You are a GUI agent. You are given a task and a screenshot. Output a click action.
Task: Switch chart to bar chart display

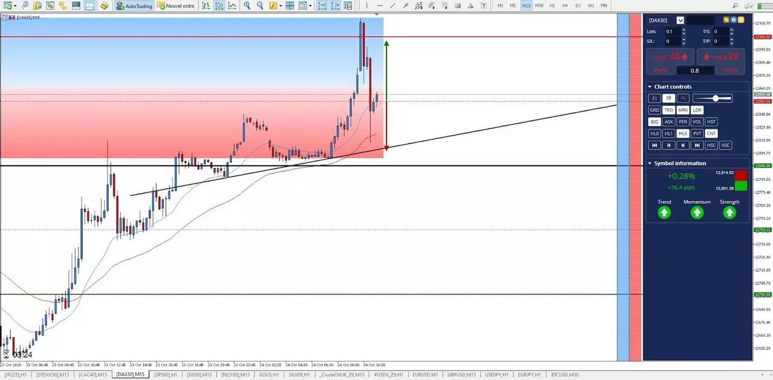click(x=206, y=5)
